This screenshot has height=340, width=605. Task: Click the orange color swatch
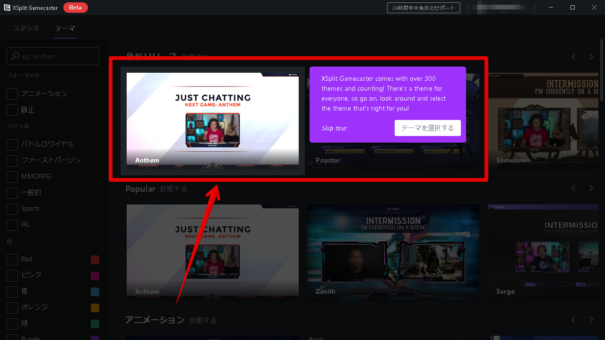pyautogui.click(x=95, y=307)
